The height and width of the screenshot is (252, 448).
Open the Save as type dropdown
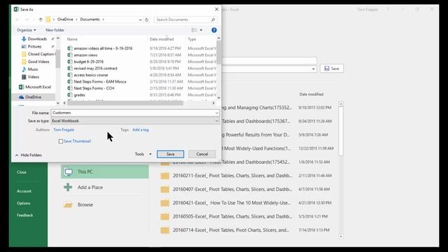(135, 121)
